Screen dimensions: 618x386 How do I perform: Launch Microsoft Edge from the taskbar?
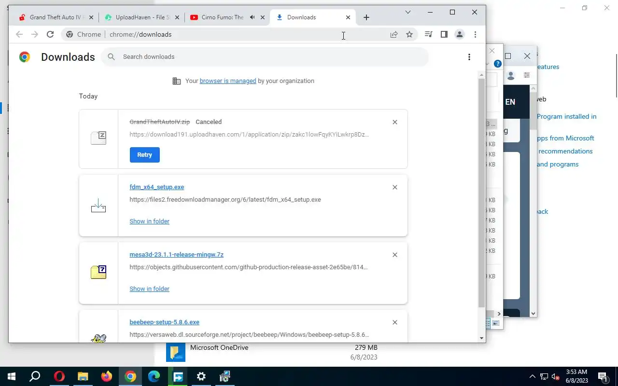(x=154, y=376)
